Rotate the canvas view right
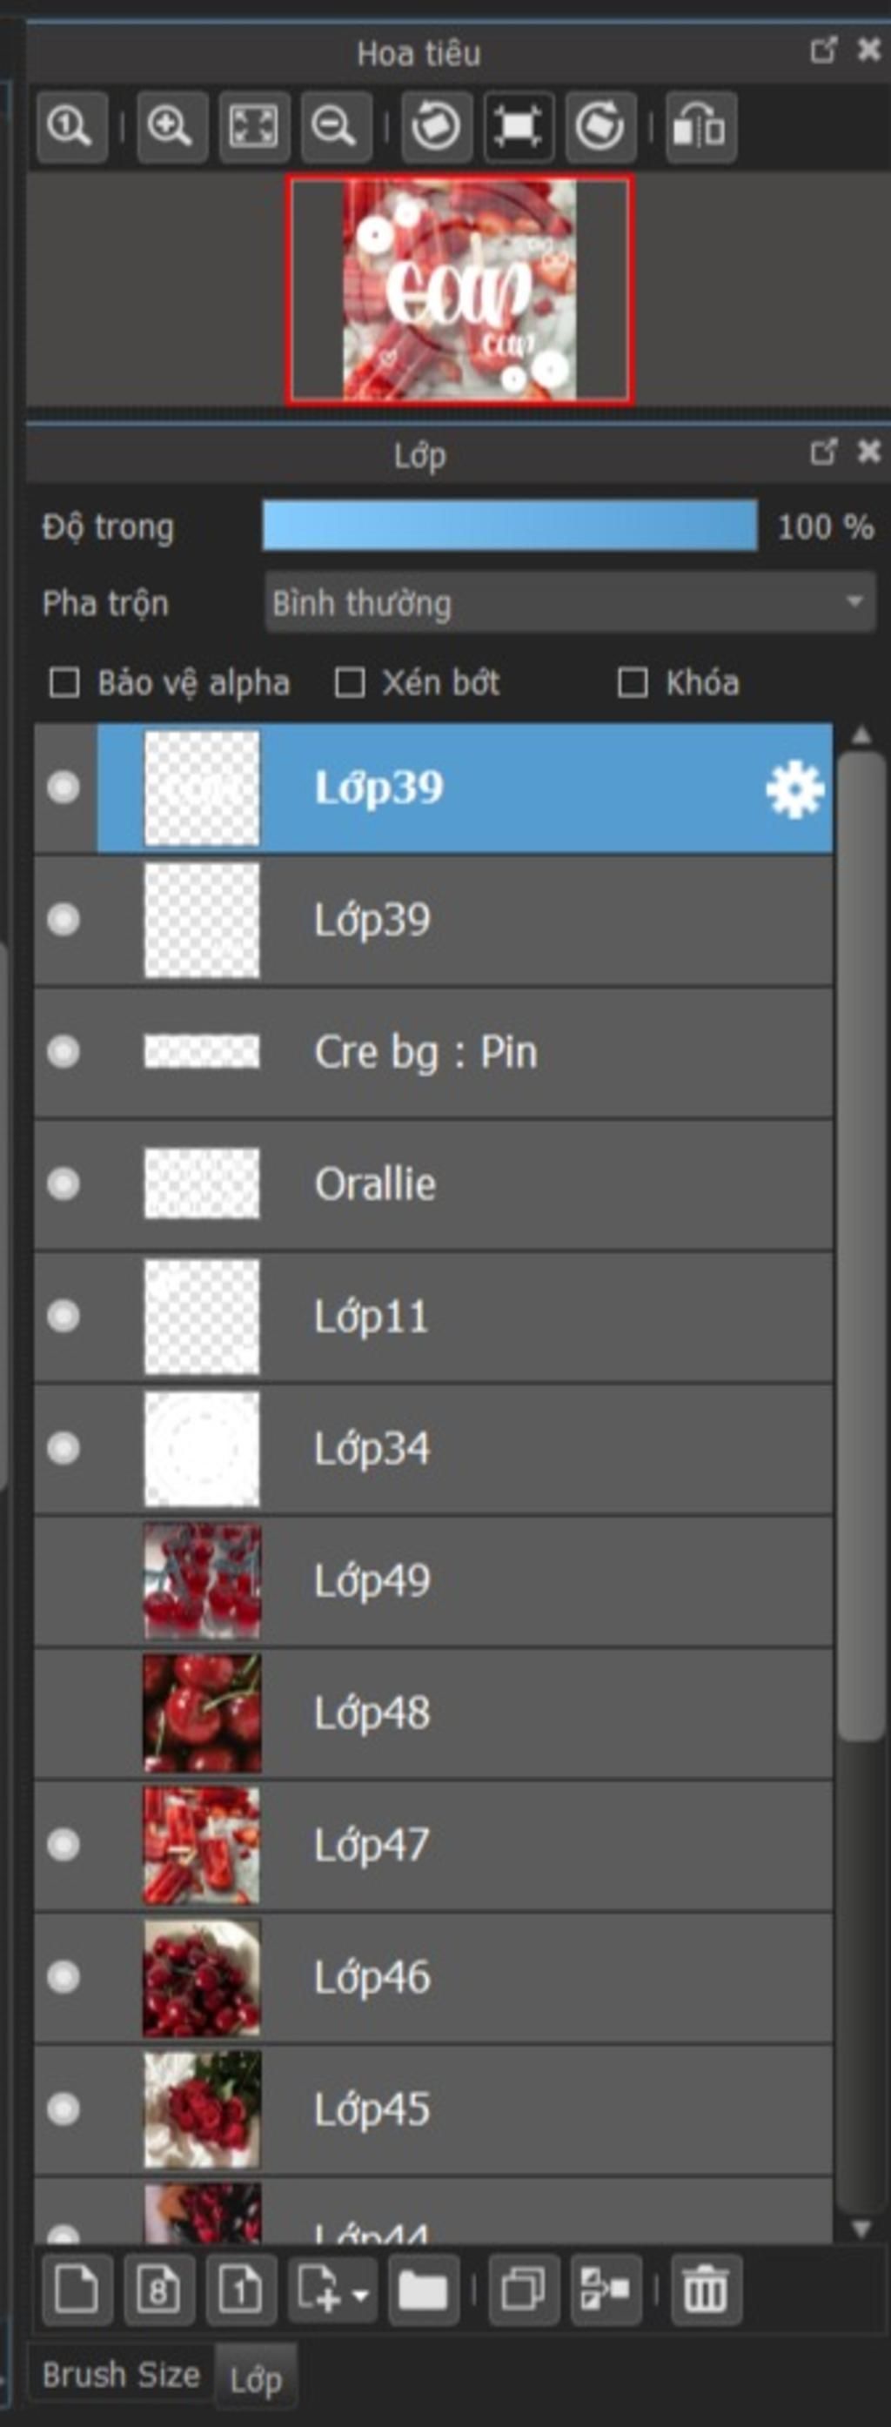The width and height of the screenshot is (891, 2427). coord(600,126)
